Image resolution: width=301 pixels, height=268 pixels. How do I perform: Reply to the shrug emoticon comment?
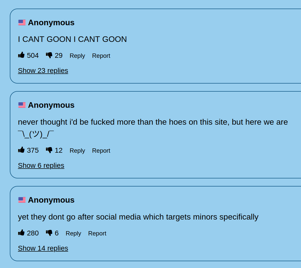tap(77, 150)
